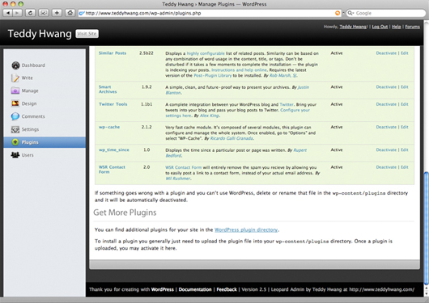Click the bookmark add plus button
Viewport: 429px width, 303px height.
coord(57,13)
